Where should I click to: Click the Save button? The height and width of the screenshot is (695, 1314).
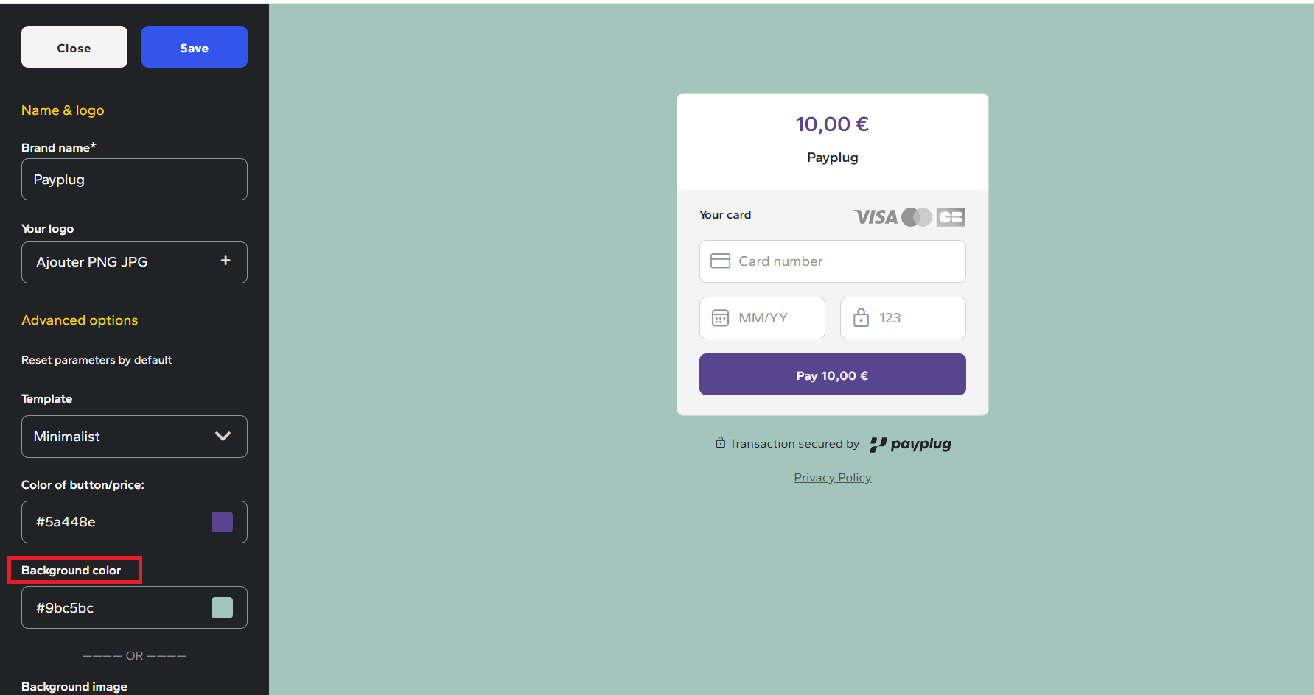click(195, 47)
